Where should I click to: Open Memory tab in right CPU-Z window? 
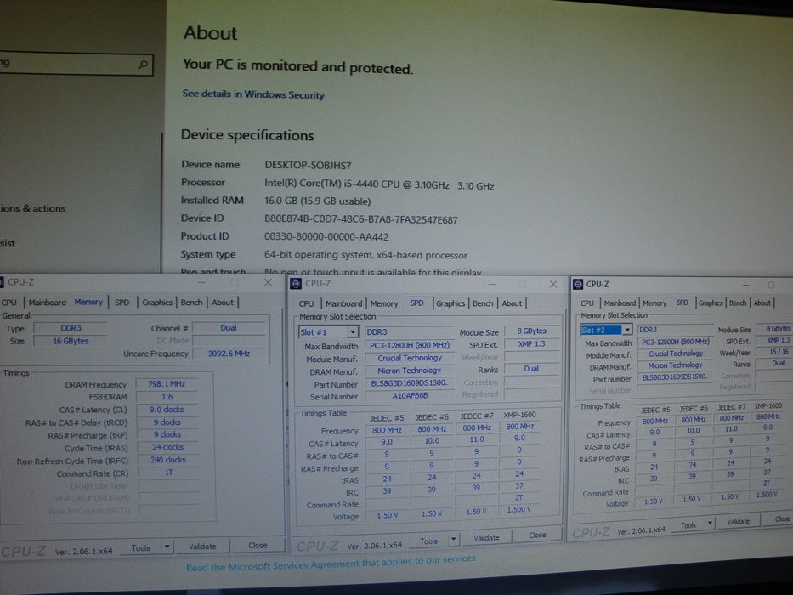point(654,303)
